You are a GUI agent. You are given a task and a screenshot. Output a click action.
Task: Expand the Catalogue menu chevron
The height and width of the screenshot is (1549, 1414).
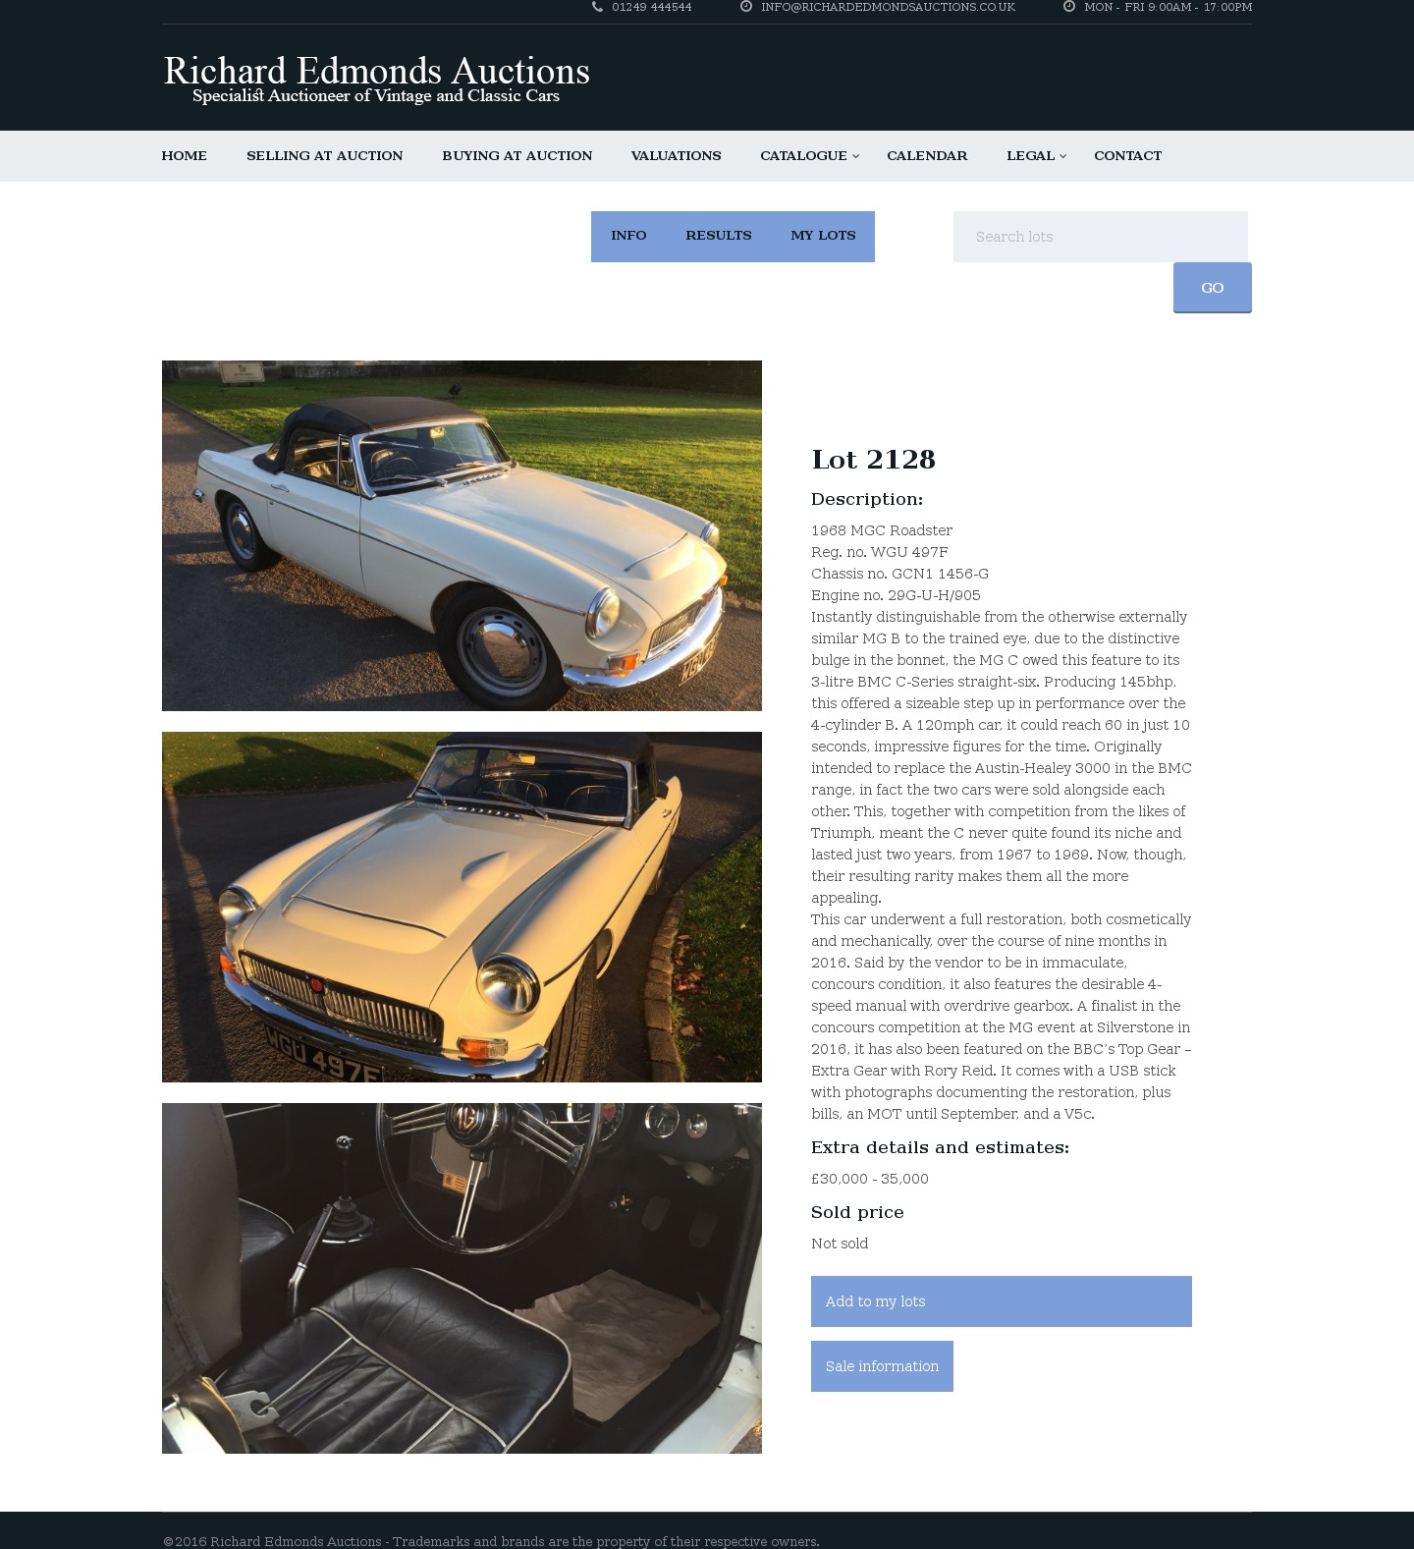pyautogui.click(x=855, y=156)
